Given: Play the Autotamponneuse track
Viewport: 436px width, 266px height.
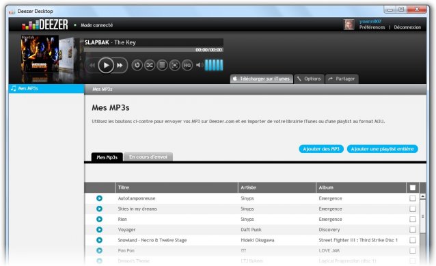Looking at the screenshot, I should pos(99,198).
